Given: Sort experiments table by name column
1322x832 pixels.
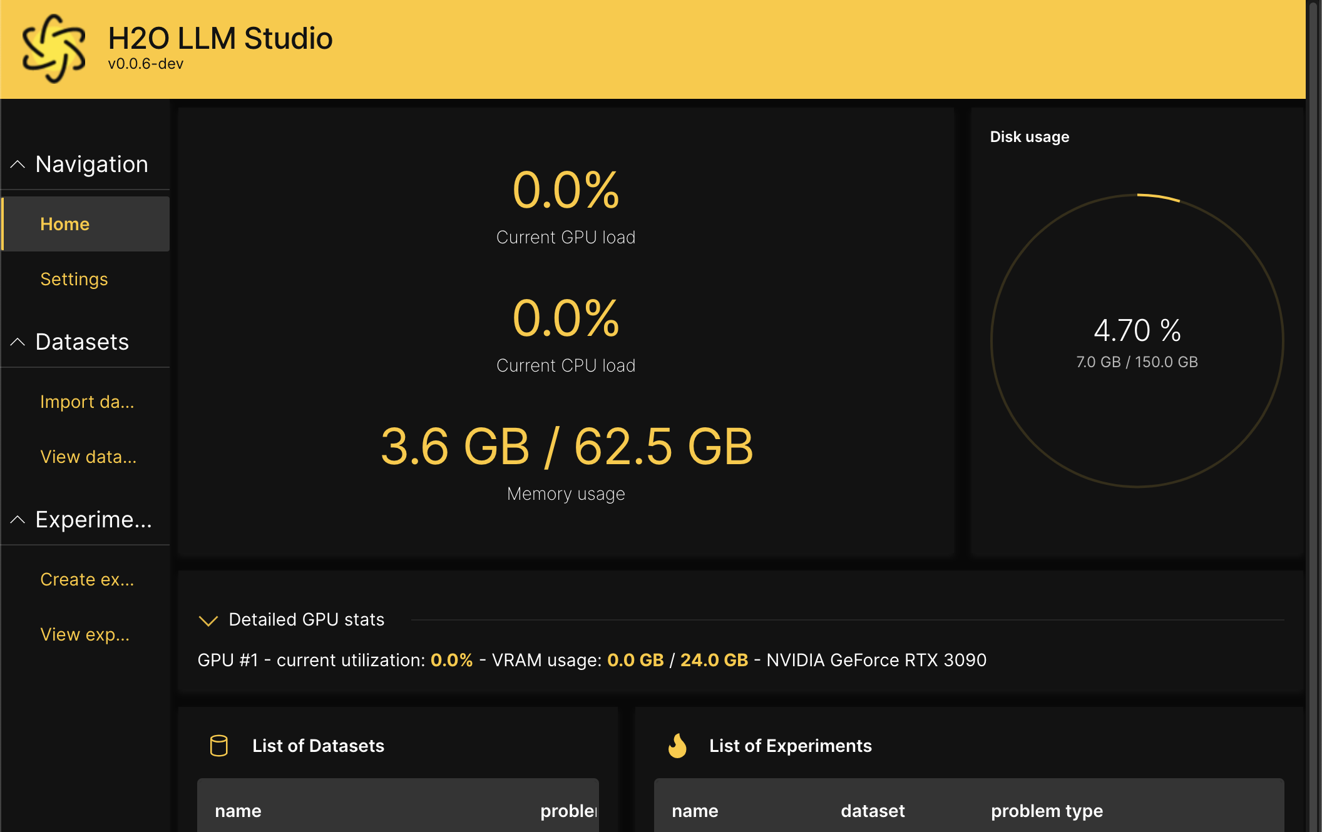Looking at the screenshot, I should (695, 811).
